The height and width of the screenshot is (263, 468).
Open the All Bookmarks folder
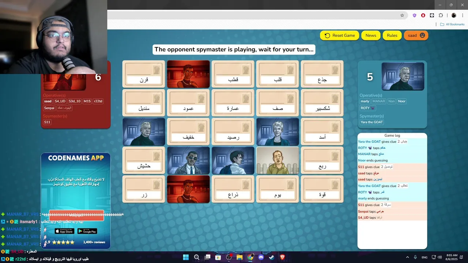[x=452, y=24]
